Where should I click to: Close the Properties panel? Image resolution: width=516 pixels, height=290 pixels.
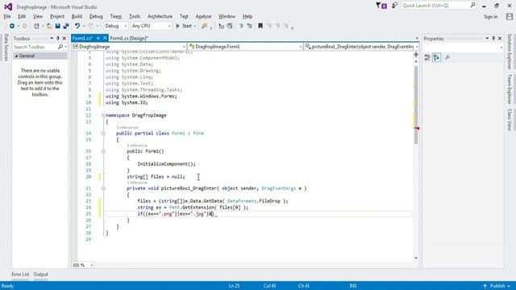click(500, 39)
